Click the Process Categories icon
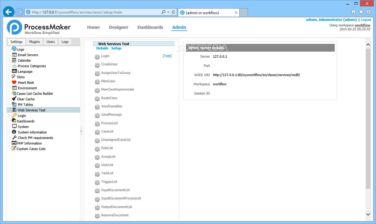The height and width of the screenshot is (224, 376). tap(14, 66)
